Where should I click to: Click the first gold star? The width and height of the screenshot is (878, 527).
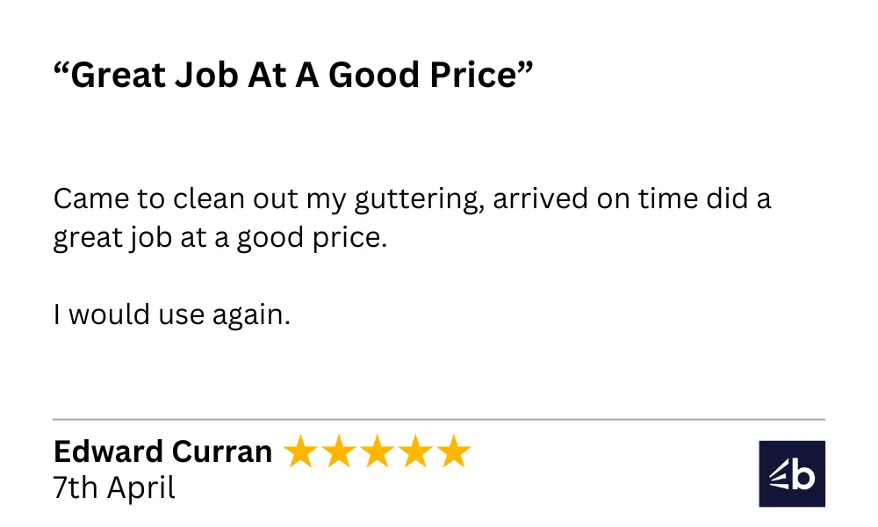pos(301,451)
